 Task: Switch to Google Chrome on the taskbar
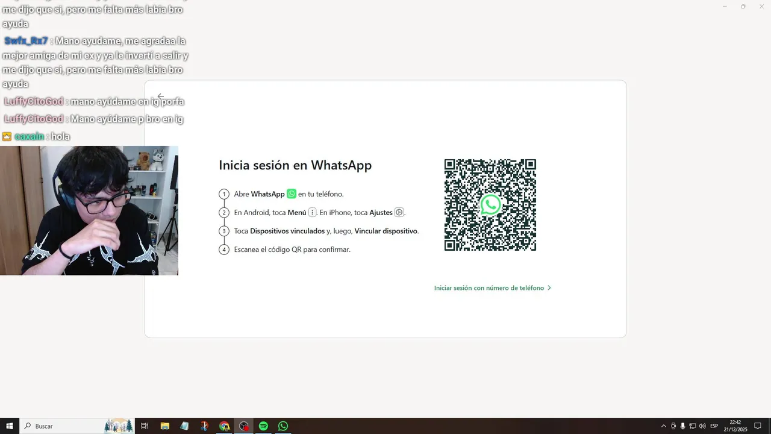coord(224,426)
